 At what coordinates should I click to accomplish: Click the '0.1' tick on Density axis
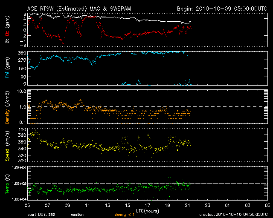[x=23, y=122]
